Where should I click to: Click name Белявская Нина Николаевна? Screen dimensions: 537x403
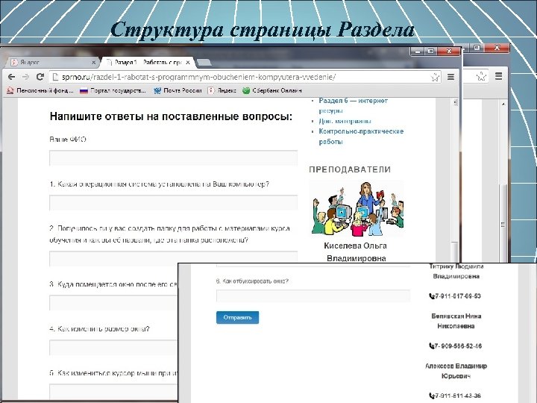pos(456,321)
